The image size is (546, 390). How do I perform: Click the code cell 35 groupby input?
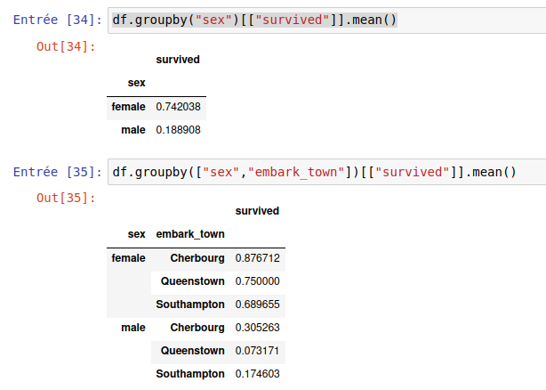click(x=314, y=171)
